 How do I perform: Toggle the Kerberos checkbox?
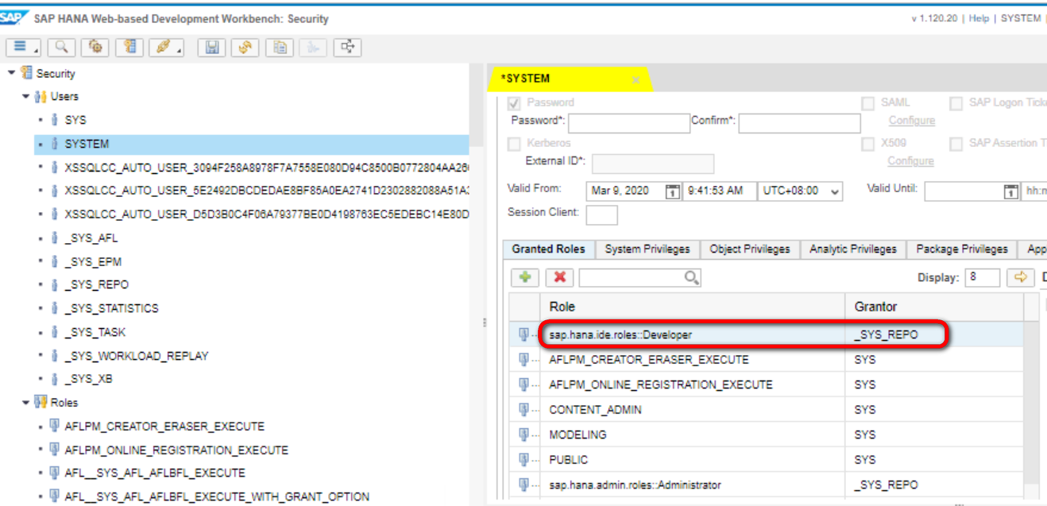514,143
